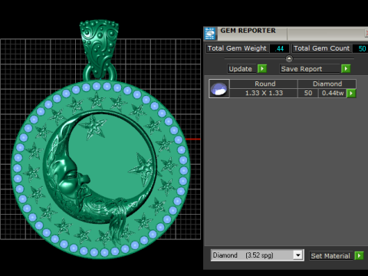Click the green arrow next to Save Report

pyautogui.click(x=346, y=69)
